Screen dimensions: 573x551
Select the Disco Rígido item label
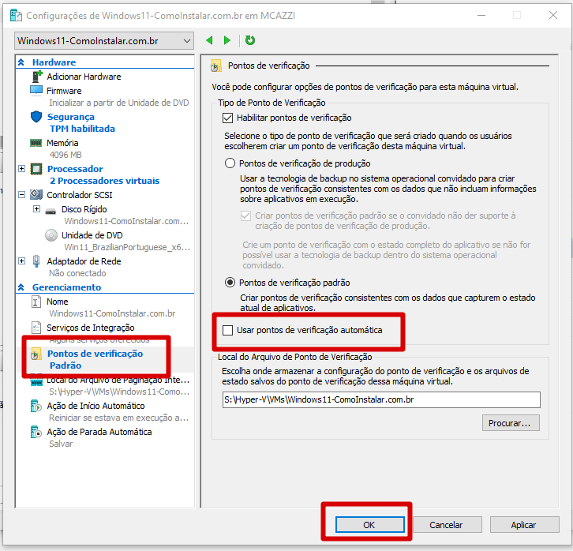(84, 209)
